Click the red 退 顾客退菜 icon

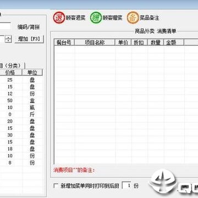(x=59, y=18)
